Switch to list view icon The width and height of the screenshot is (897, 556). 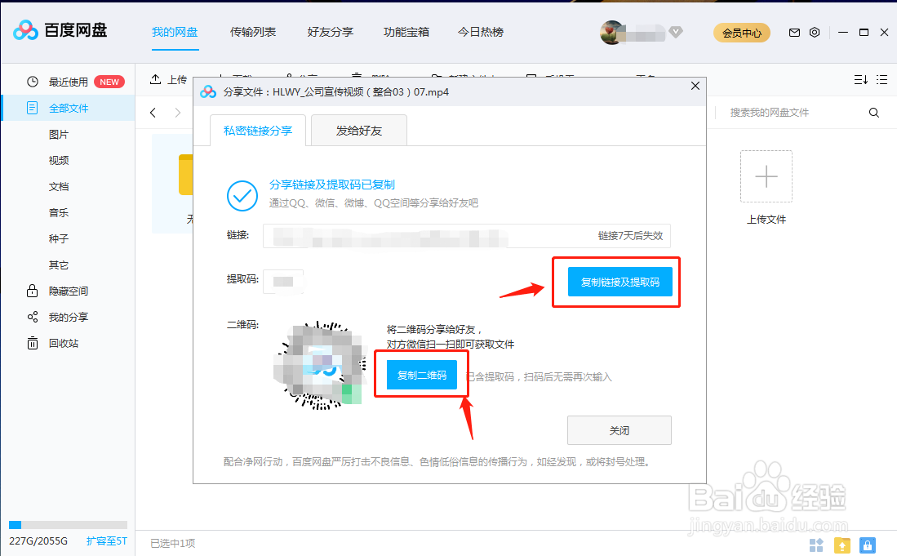[x=881, y=79]
